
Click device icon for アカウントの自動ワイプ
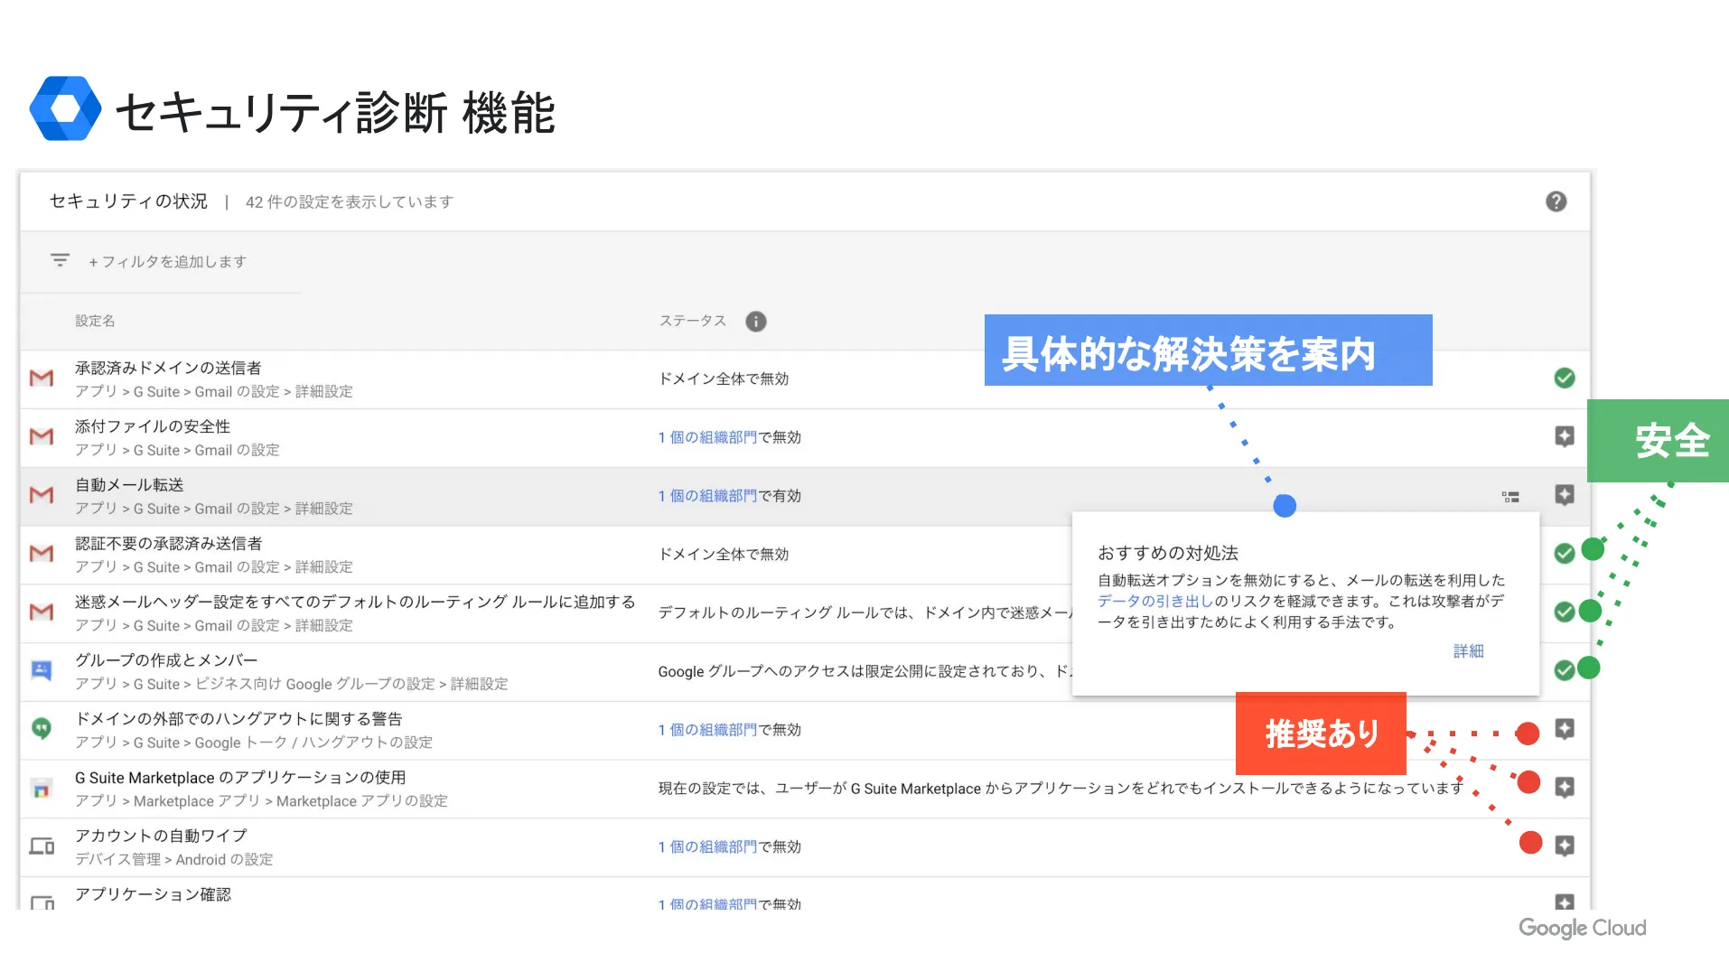point(42,846)
